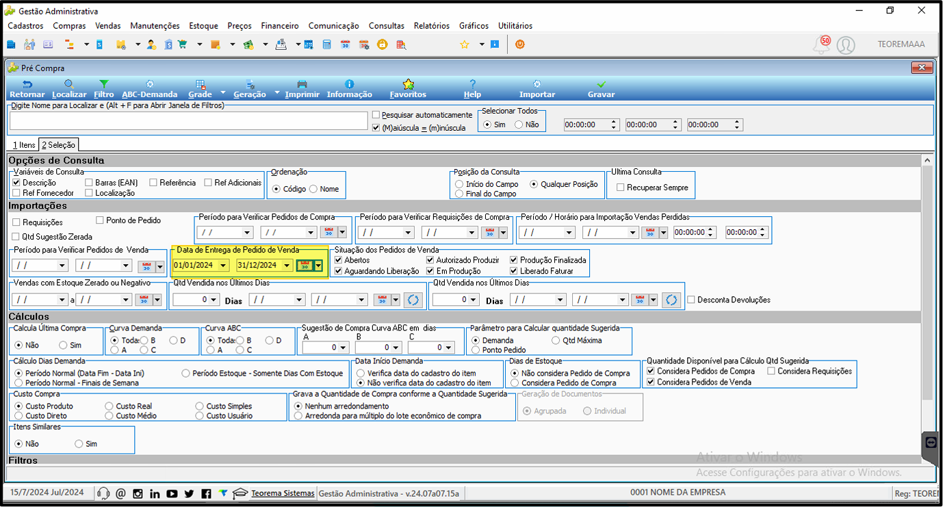Open the Consultas menu
Viewport: 943px width, 507px height.
click(x=387, y=26)
